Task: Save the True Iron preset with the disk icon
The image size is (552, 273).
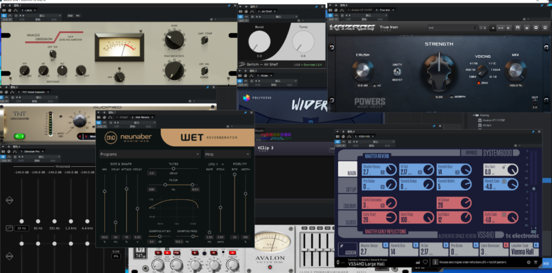Action: click(517, 28)
